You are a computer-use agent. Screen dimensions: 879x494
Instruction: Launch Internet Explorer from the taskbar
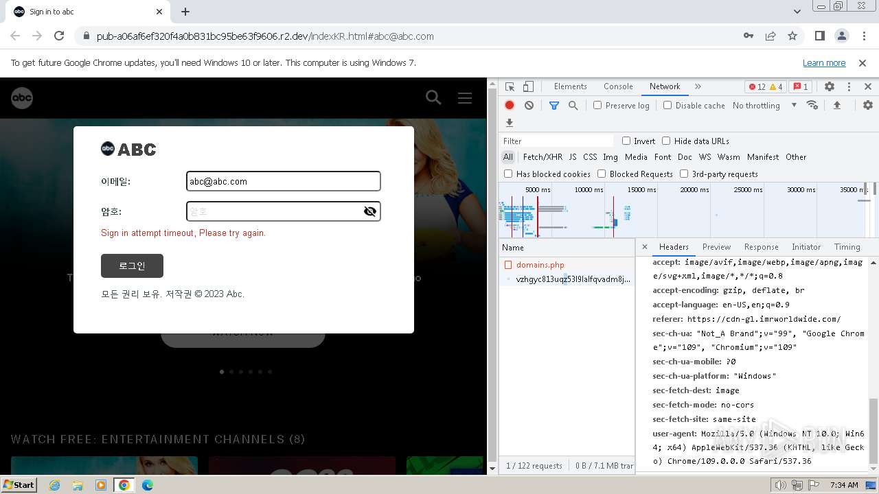(x=55, y=485)
